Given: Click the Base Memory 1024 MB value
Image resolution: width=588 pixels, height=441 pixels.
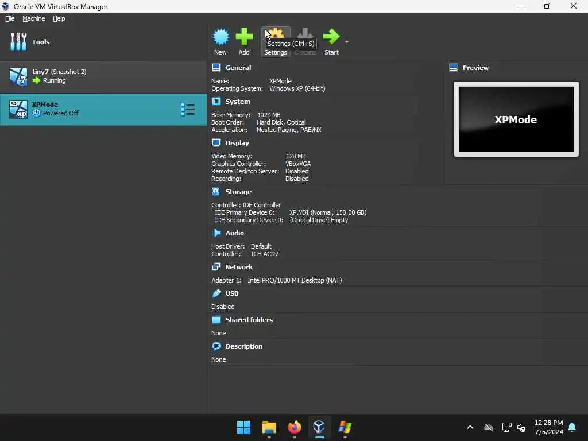Looking at the screenshot, I should point(269,115).
